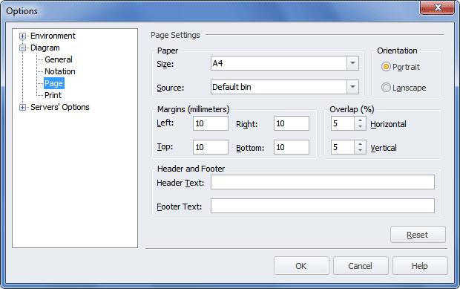Click the Default bin combo box
This screenshot has height=289, width=460.
(285, 87)
